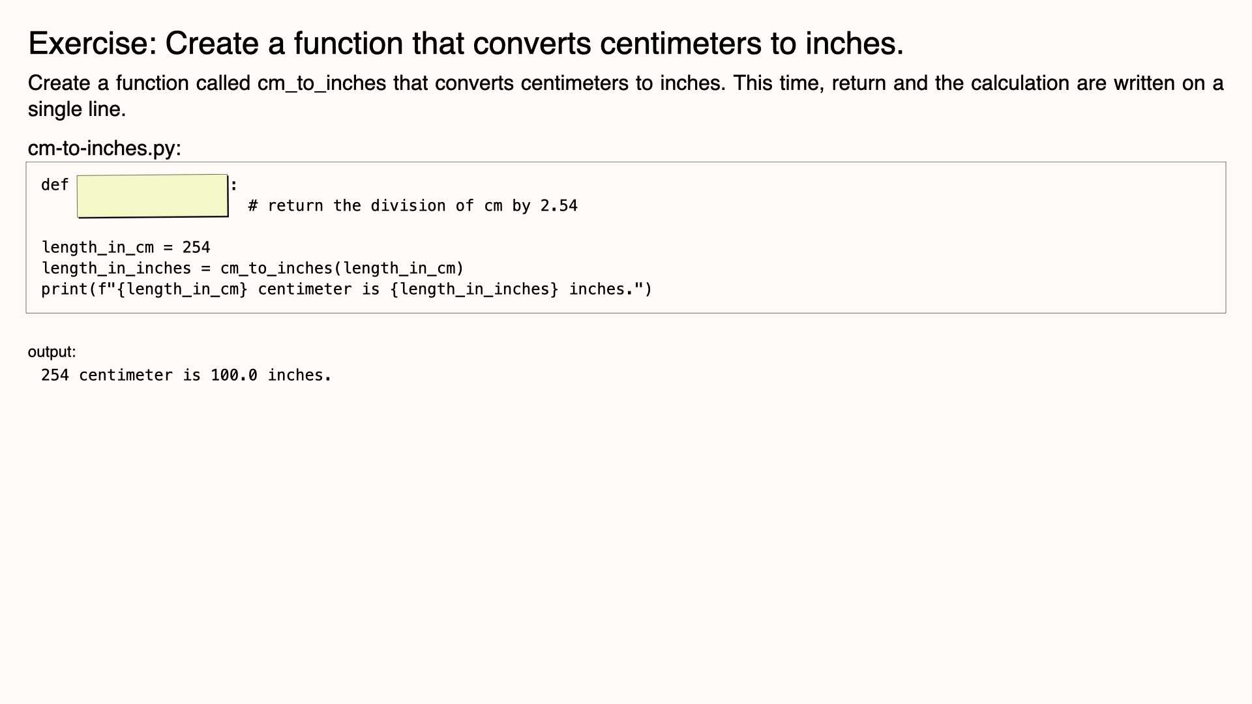1252x704 pixels.
Task: Click '{length_in_inches}' inside the print string
Action: pos(474,289)
